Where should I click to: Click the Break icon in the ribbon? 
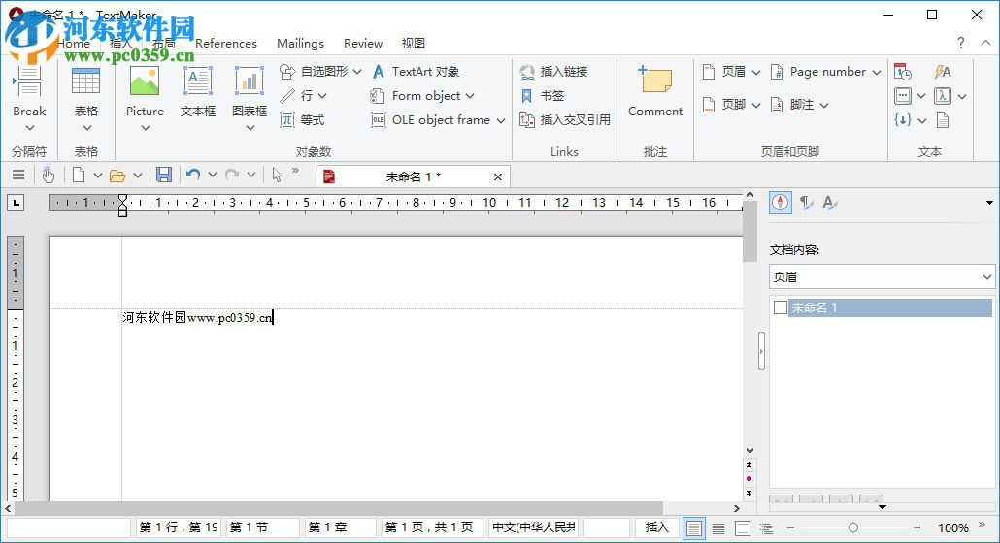29,82
